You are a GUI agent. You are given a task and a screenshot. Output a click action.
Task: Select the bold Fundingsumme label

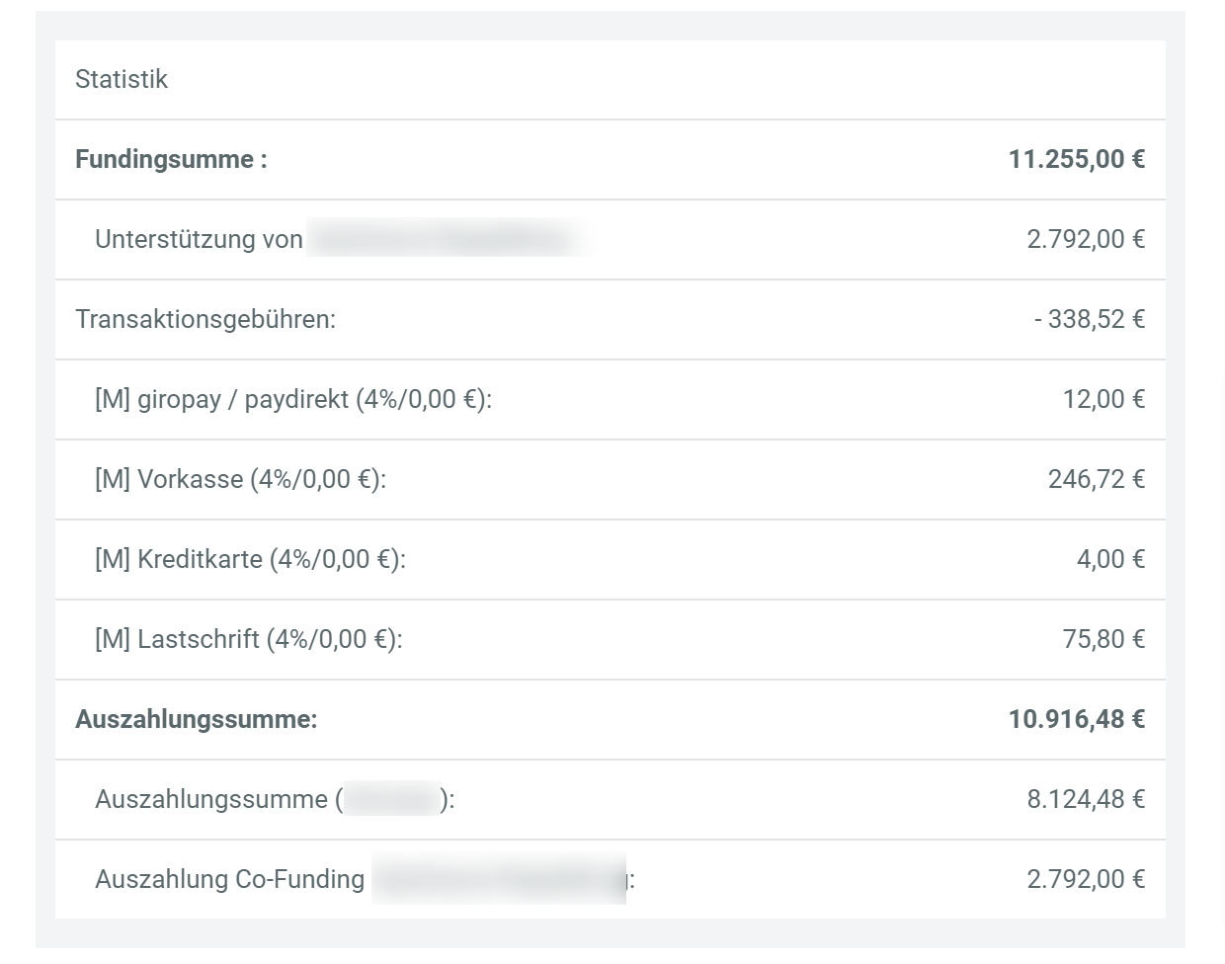coord(171,159)
